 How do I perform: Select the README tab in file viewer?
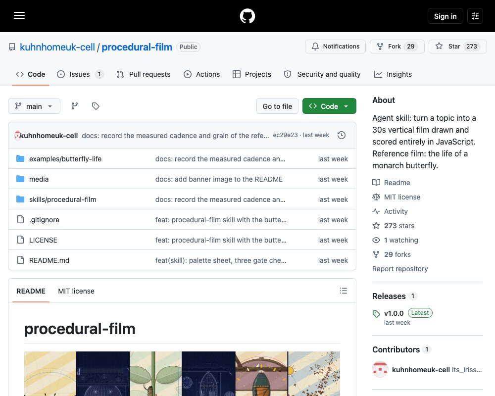click(31, 291)
